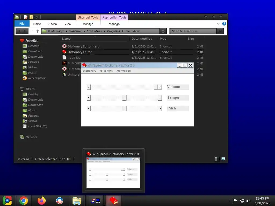This screenshot has height=206, width=275.
Task: Open the Information menu
Action: click(123, 71)
